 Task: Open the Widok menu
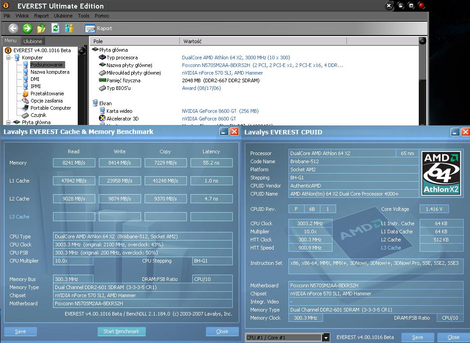pyautogui.click(x=22, y=16)
